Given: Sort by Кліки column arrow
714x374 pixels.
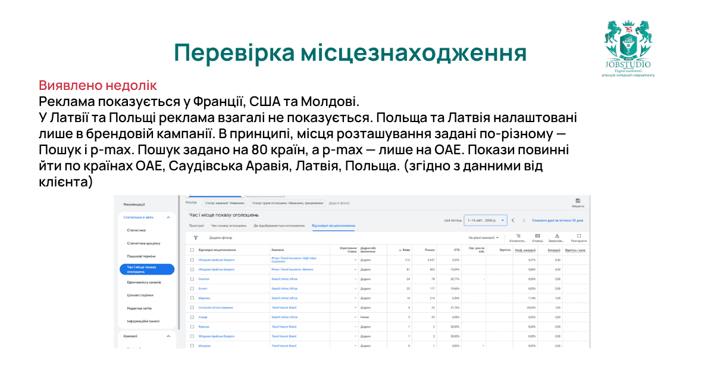Looking at the screenshot, I should 399,250.
